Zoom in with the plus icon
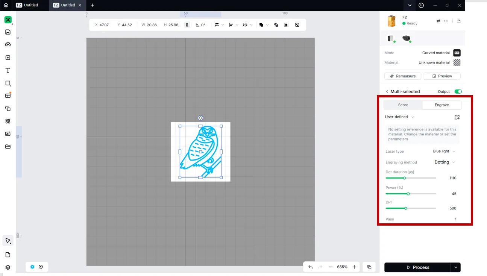The height and width of the screenshot is (276, 487). pyautogui.click(x=354, y=267)
